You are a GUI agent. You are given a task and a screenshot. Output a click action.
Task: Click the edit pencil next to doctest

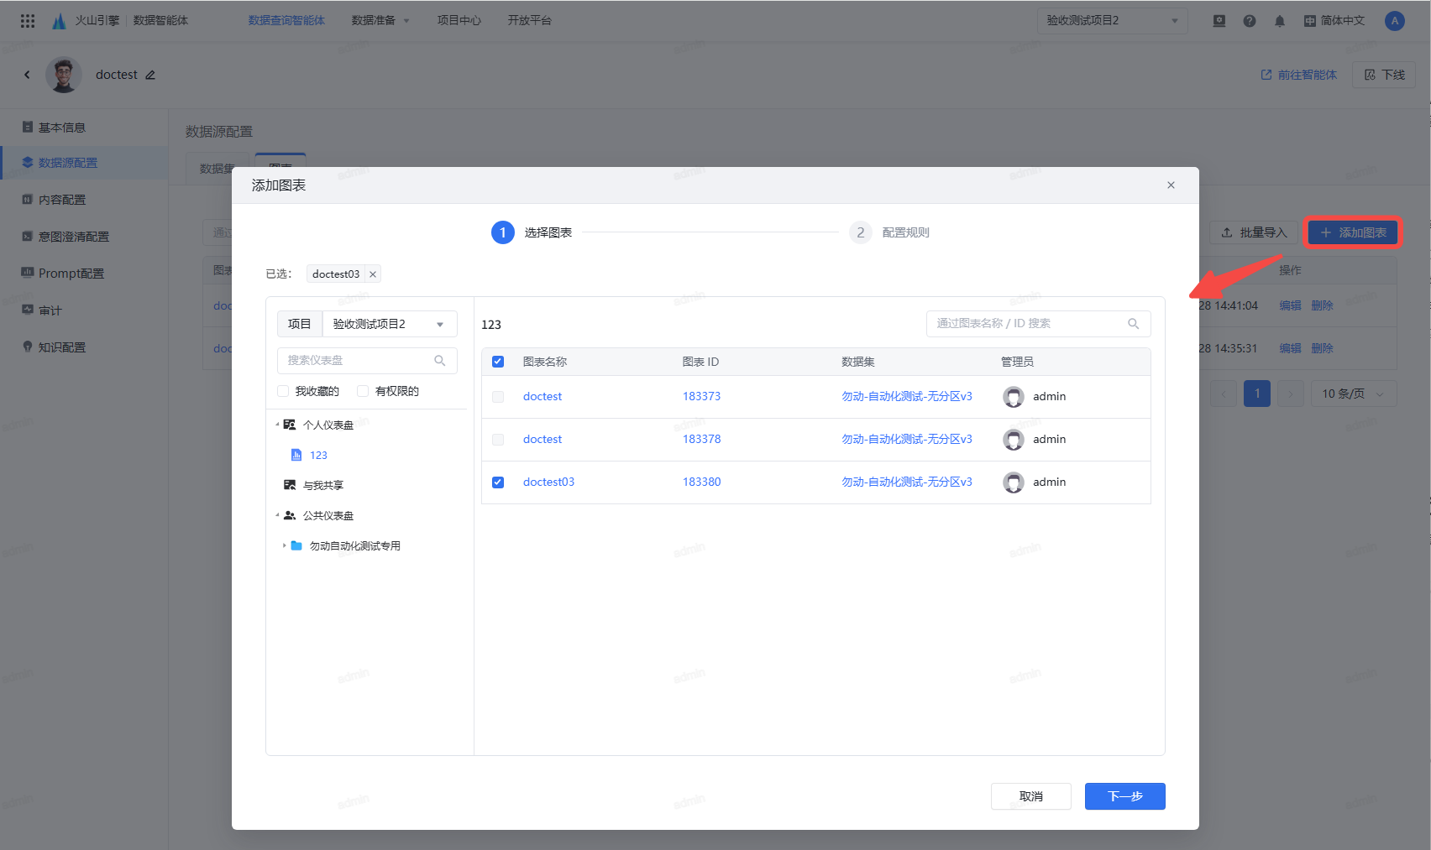pyautogui.click(x=150, y=75)
